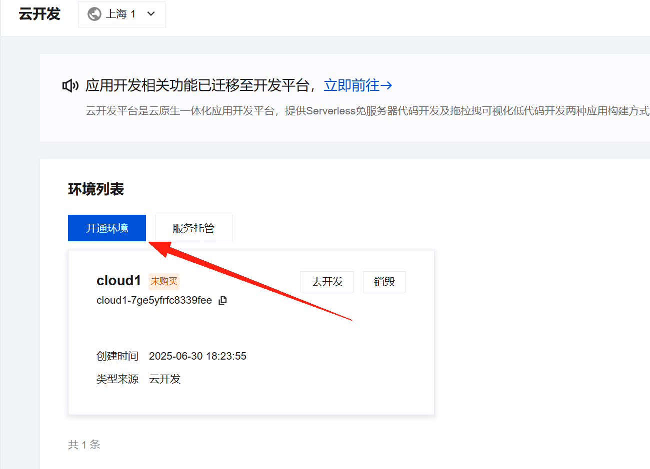Follow the 立即前往 link
650x469 pixels.
pyautogui.click(x=358, y=85)
